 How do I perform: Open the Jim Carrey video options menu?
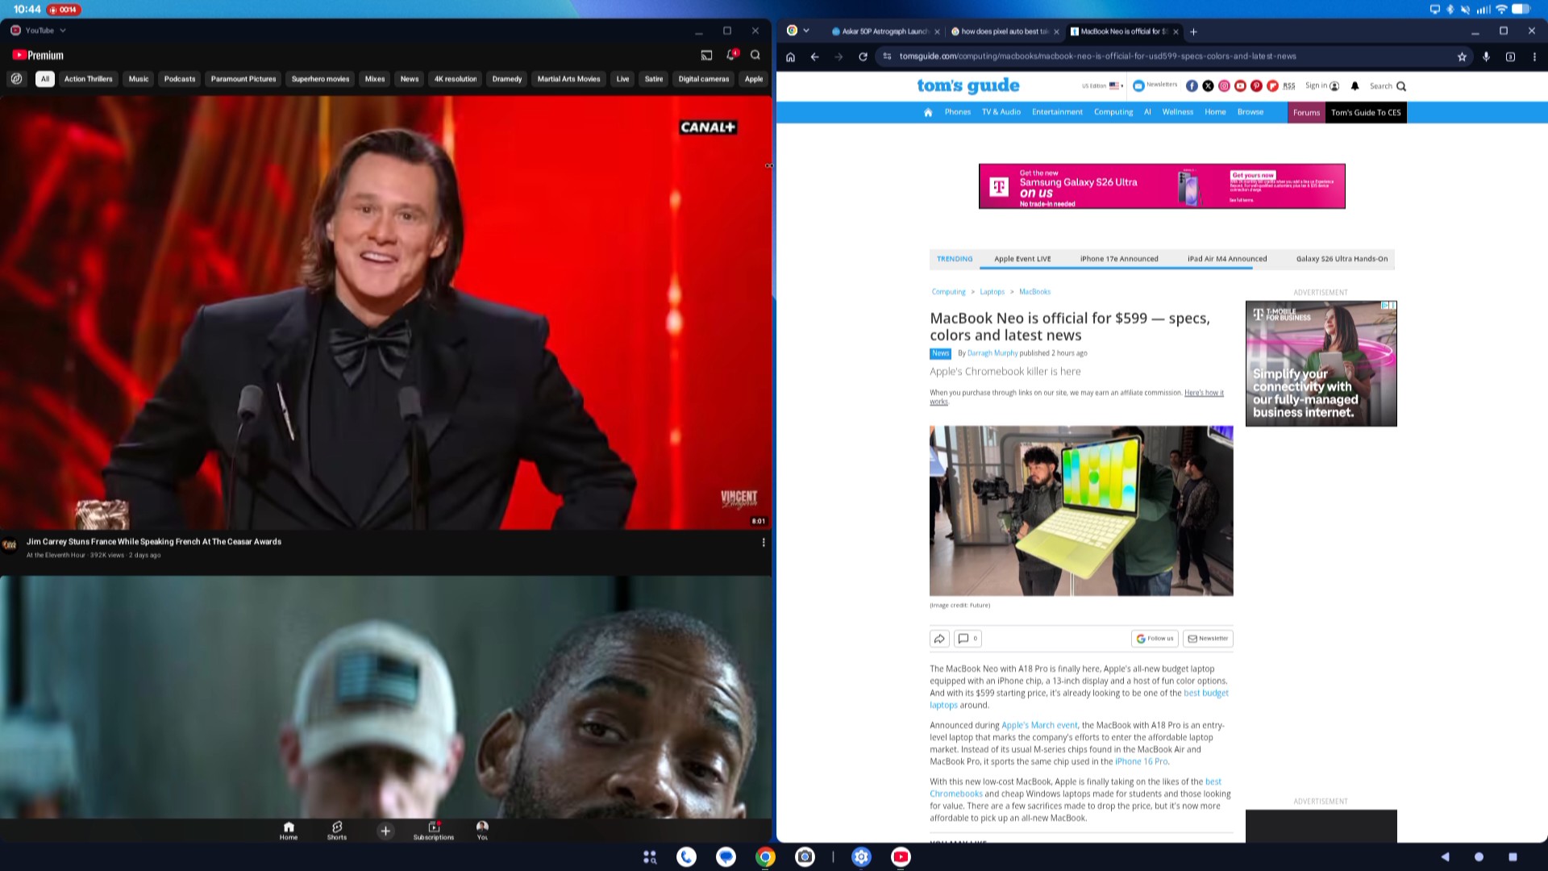(x=764, y=542)
